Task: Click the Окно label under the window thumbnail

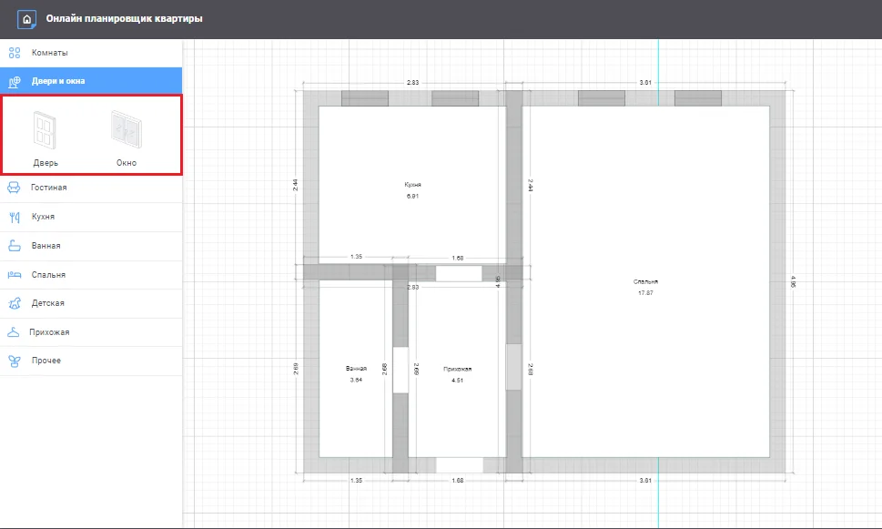Action: pyautogui.click(x=126, y=161)
